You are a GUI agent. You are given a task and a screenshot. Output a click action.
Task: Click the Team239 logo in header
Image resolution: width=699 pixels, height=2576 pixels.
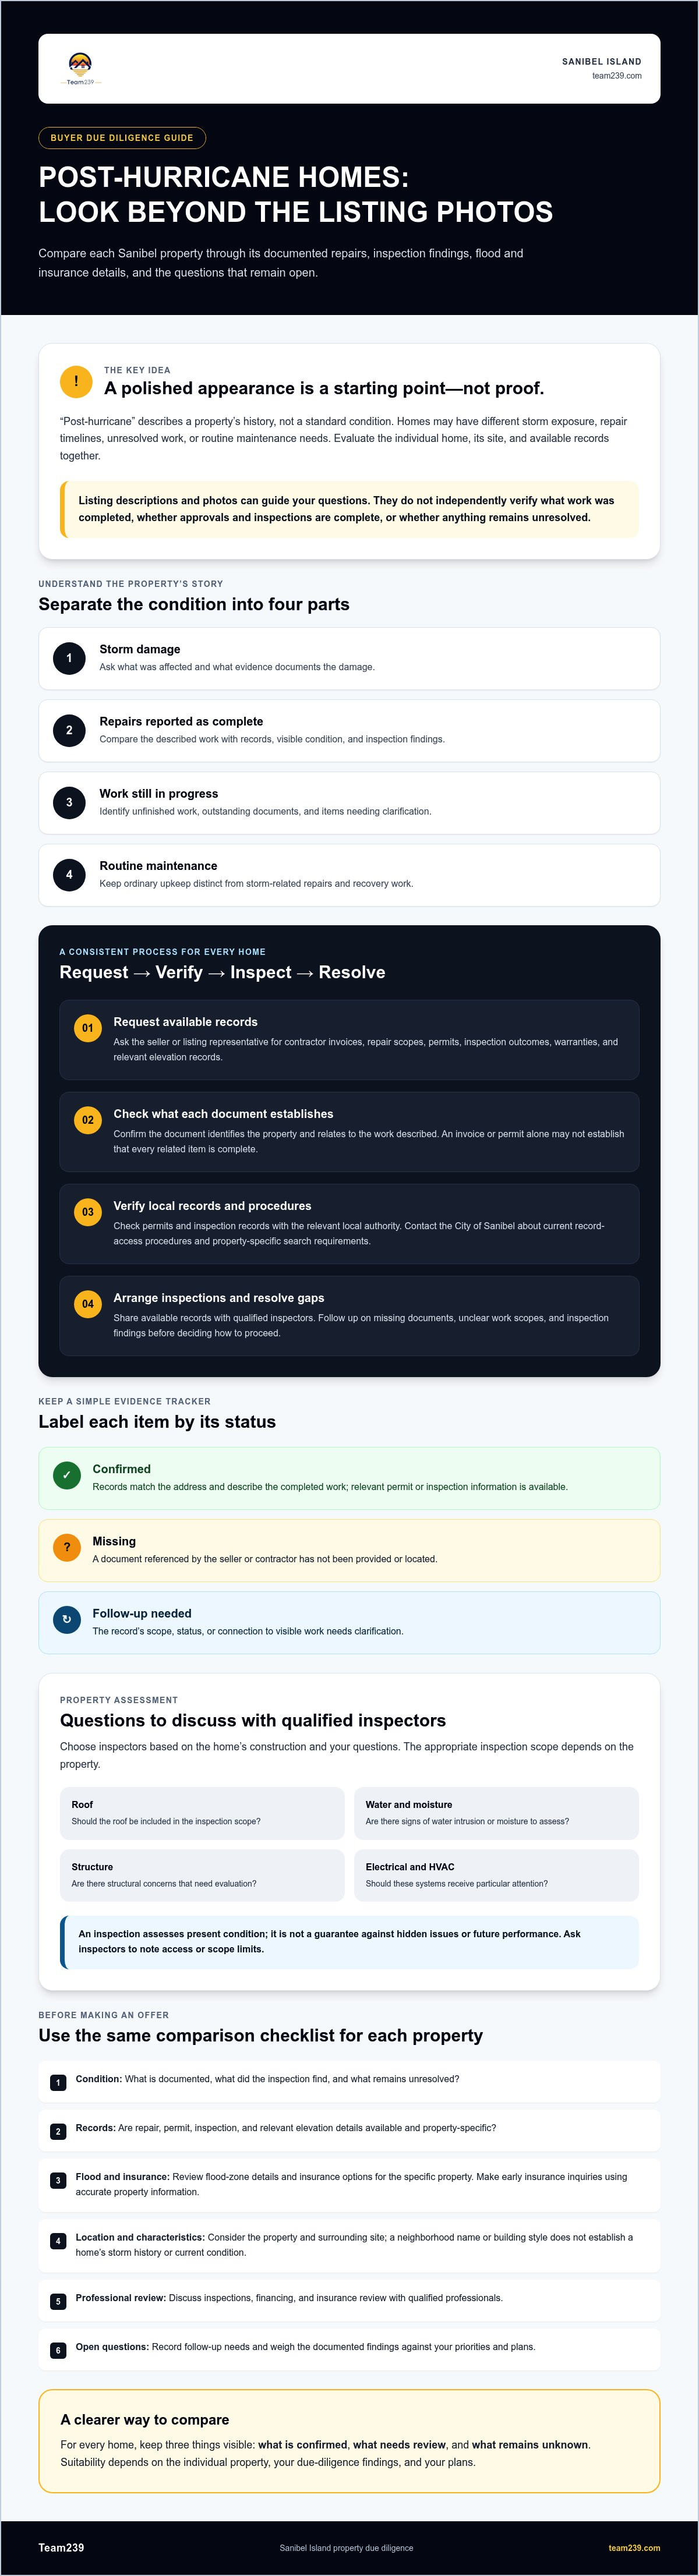(80, 69)
